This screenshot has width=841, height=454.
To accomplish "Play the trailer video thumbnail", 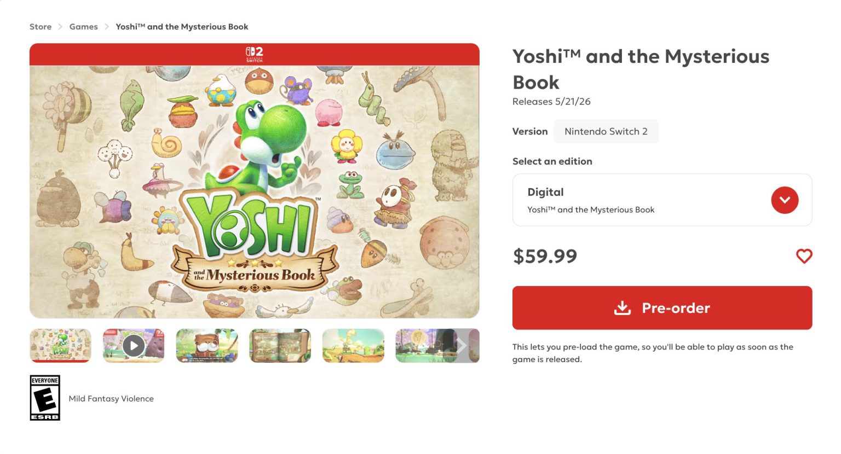I will 134,346.
